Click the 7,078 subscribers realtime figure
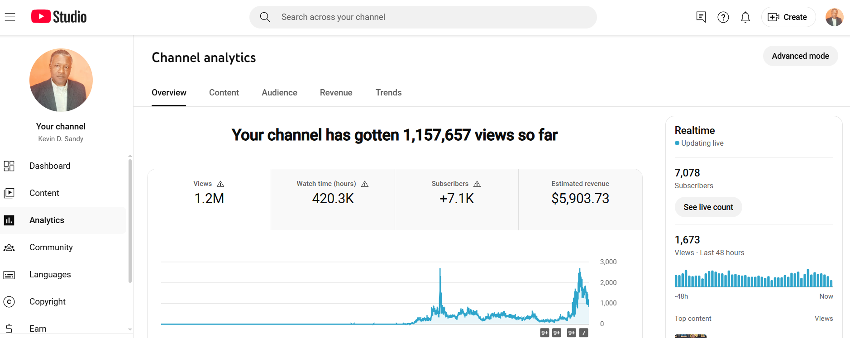Screen dimensions: 850x338 687,173
